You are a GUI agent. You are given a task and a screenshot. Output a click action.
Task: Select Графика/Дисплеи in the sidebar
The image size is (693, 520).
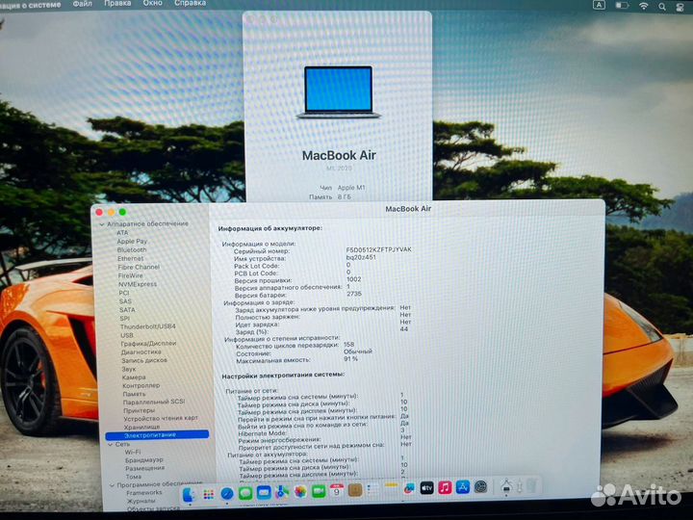(x=148, y=343)
